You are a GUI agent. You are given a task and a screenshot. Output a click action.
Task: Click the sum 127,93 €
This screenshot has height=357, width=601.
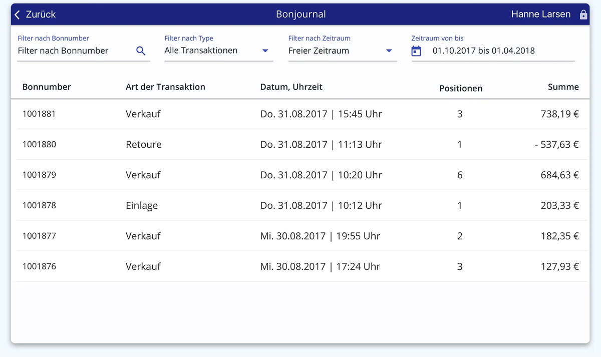560,267
